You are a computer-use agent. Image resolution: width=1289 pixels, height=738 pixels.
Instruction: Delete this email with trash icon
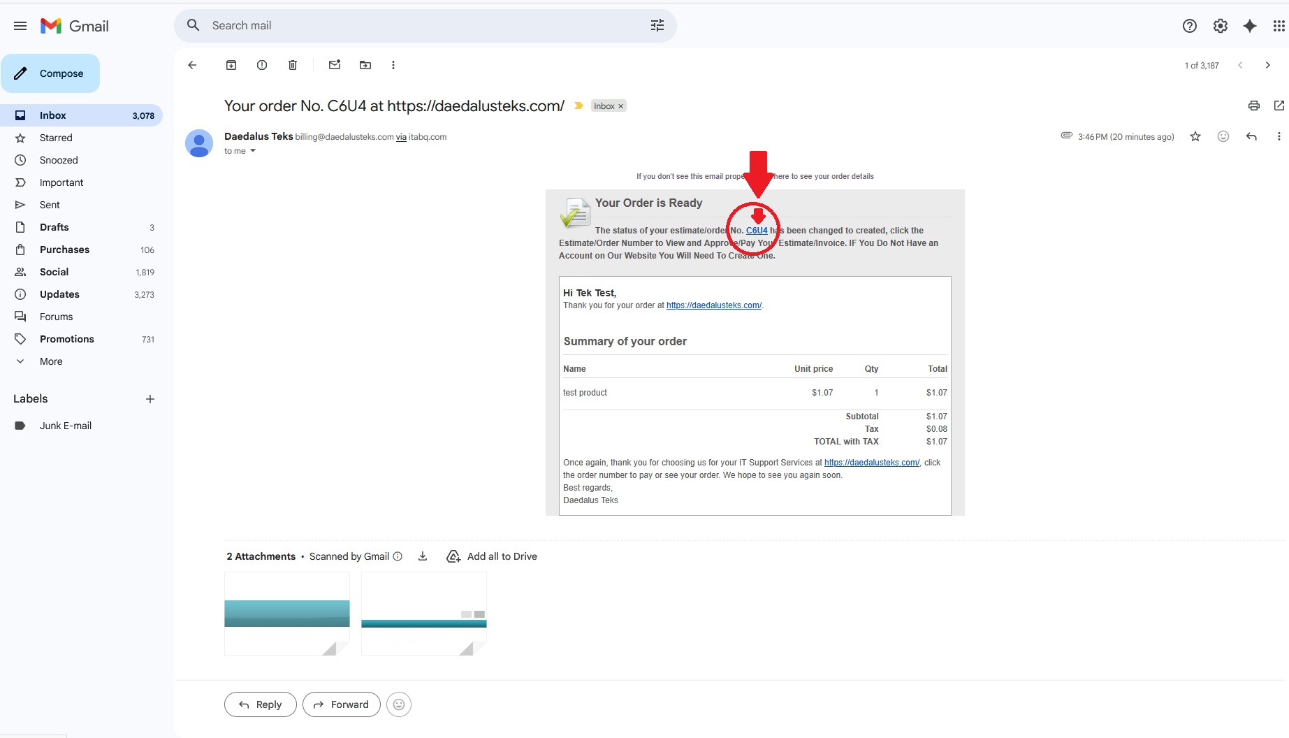[293, 65]
